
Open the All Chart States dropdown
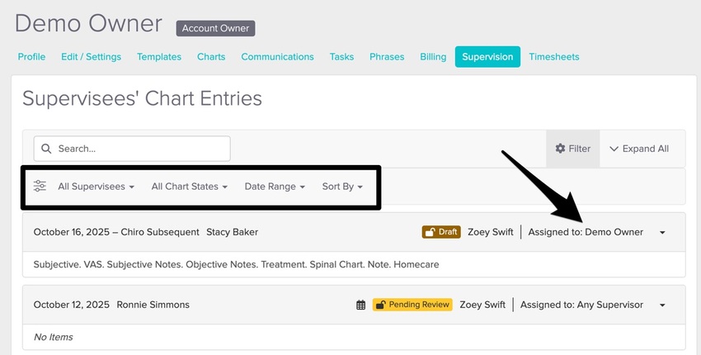190,187
